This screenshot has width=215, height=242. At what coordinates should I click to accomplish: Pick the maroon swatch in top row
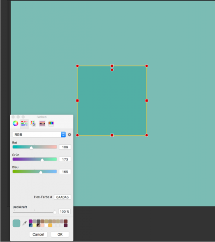click(66, 221)
